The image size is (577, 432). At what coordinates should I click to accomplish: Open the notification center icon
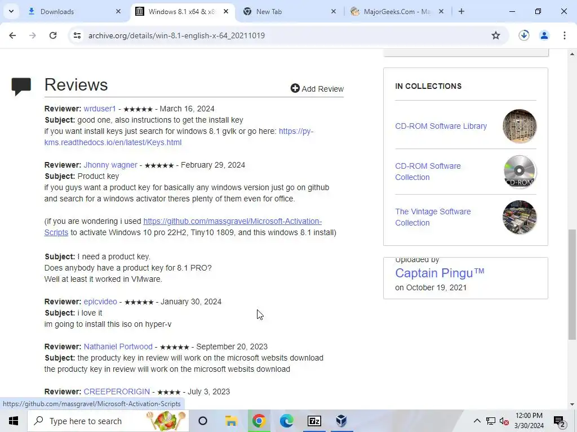pyautogui.click(x=559, y=421)
